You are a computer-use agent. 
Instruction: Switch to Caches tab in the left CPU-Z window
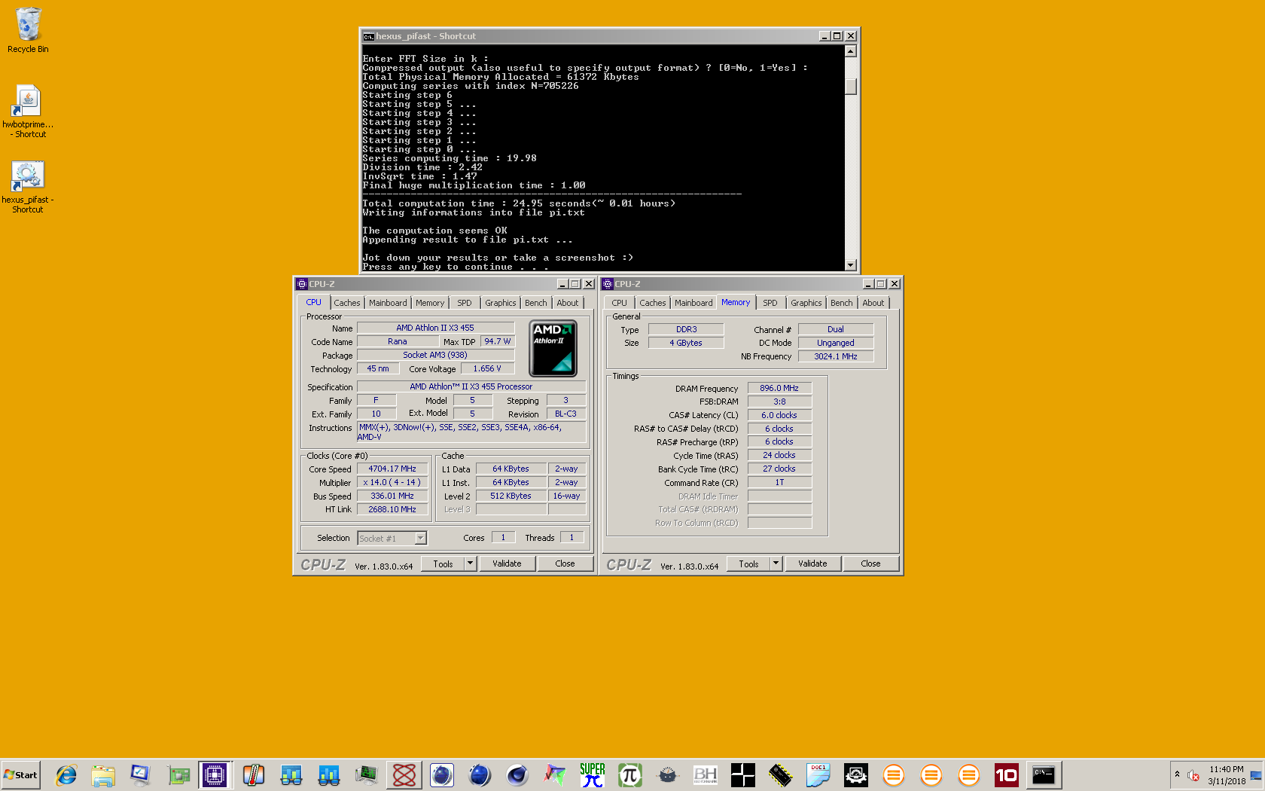pos(347,303)
